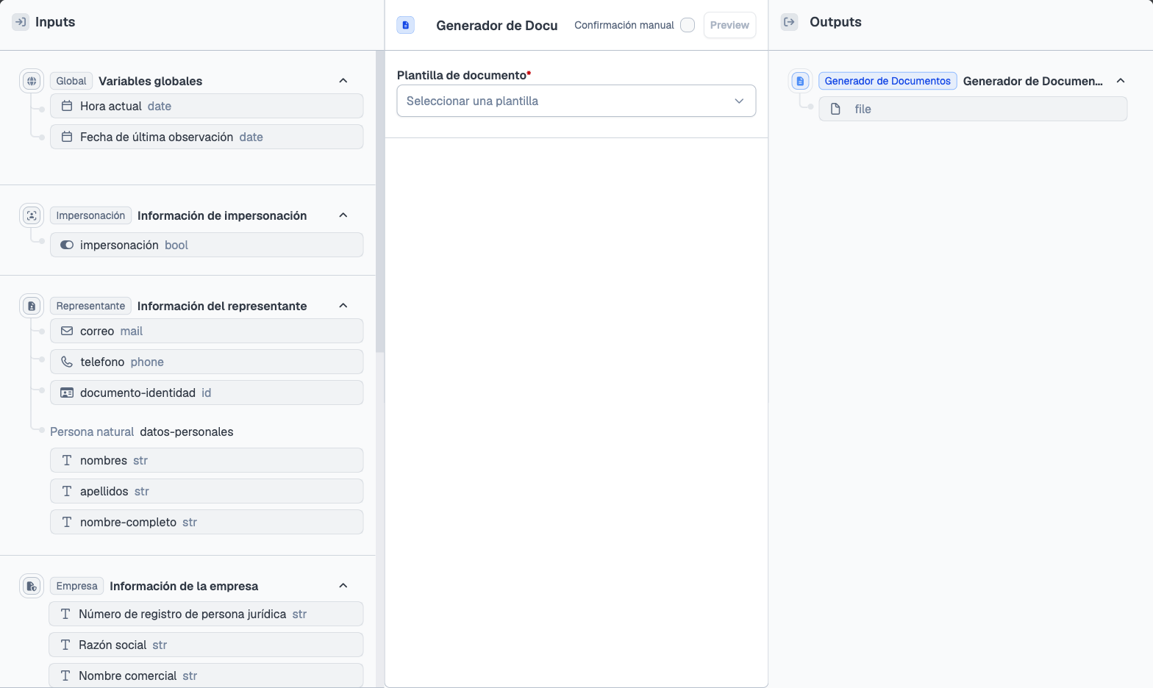Select the Hora actual date variable
The height and width of the screenshot is (688, 1153).
click(x=207, y=106)
